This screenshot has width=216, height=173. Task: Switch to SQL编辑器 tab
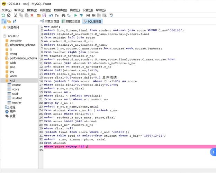click(92, 21)
